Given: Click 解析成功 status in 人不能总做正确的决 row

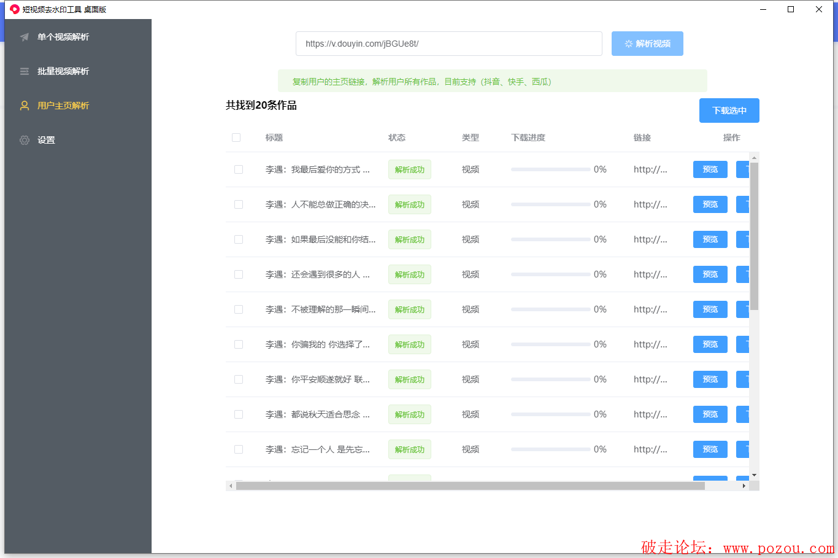Looking at the screenshot, I should (x=410, y=204).
